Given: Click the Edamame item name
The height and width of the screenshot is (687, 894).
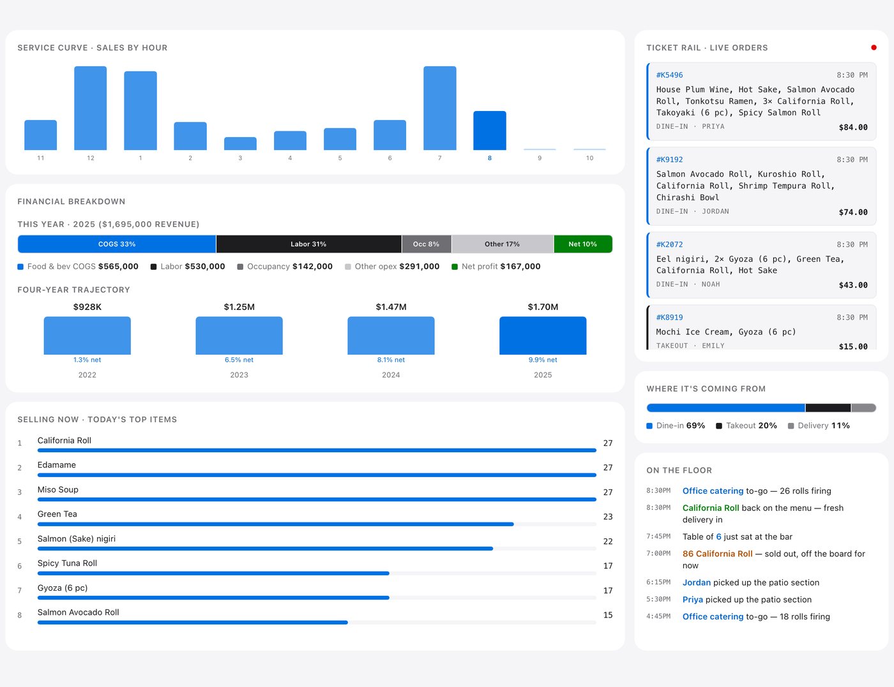Looking at the screenshot, I should (57, 465).
